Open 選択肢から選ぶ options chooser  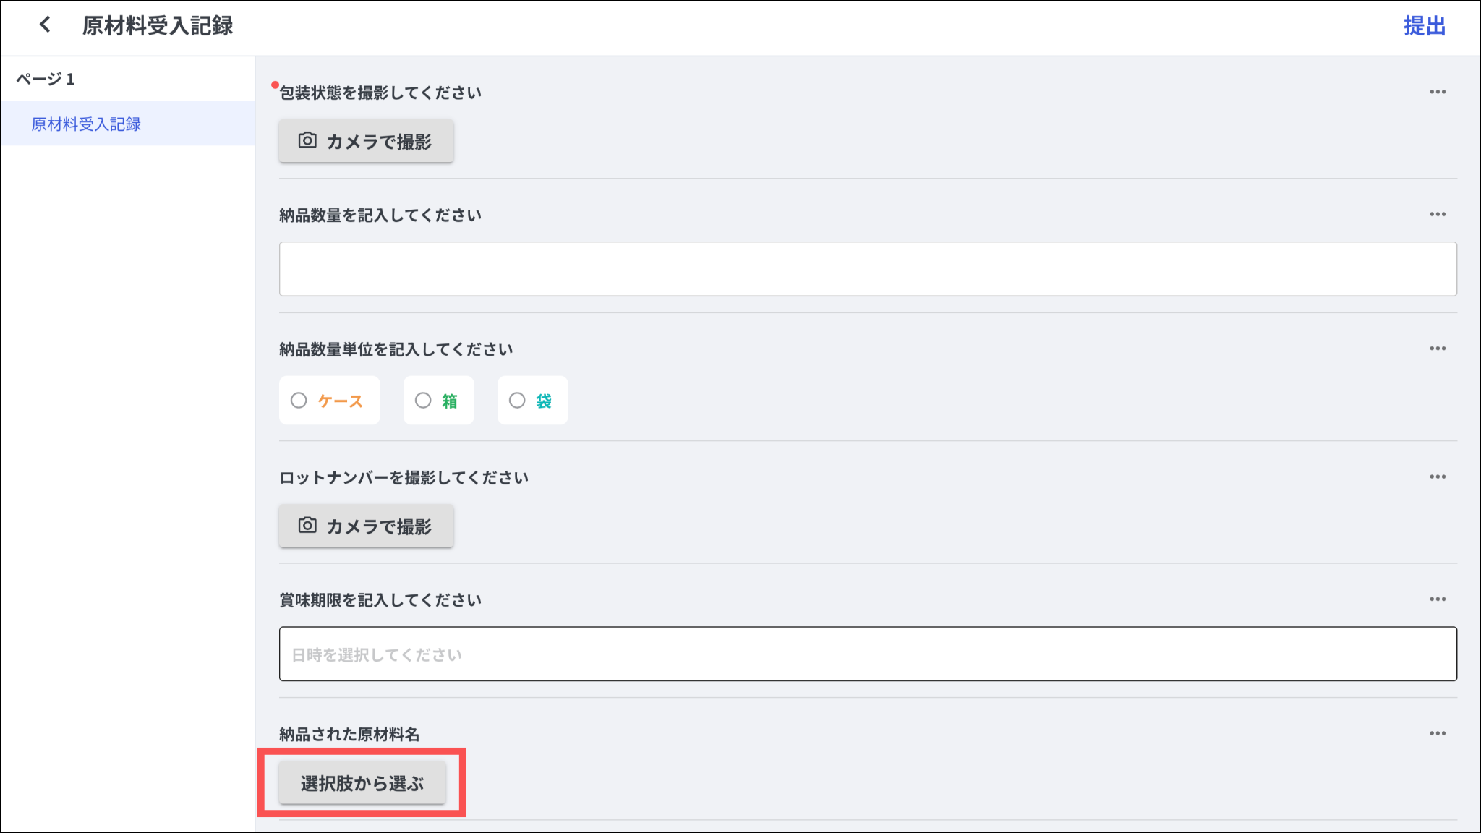pos(362,783)
